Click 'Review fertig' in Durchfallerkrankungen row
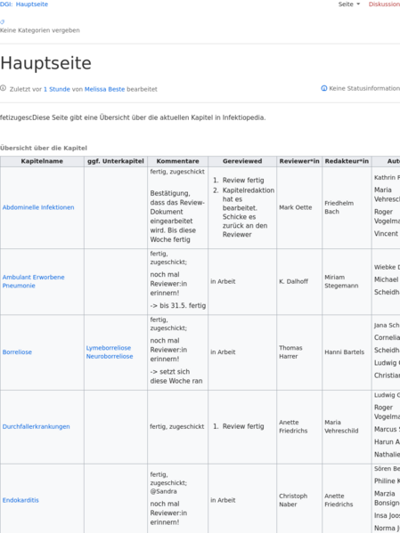Screen dimensions: 400x533 [x=243, y=426]
